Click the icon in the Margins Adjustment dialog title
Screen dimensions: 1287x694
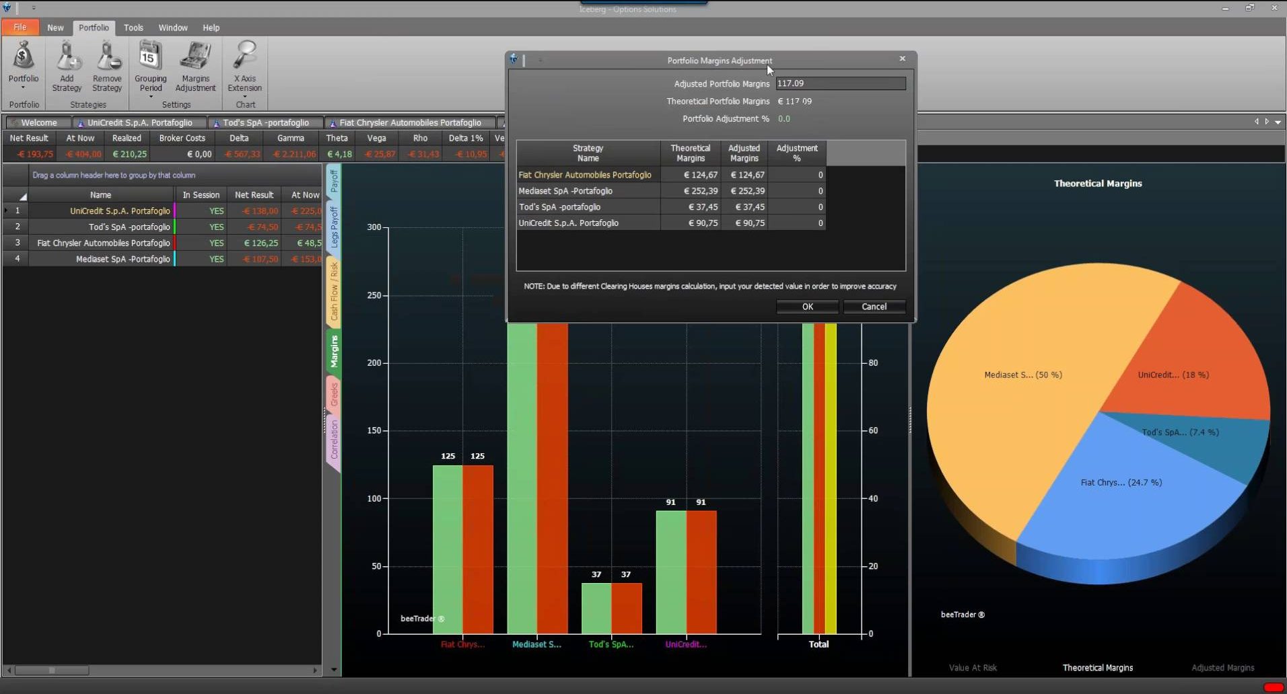[x=514, y=59]
